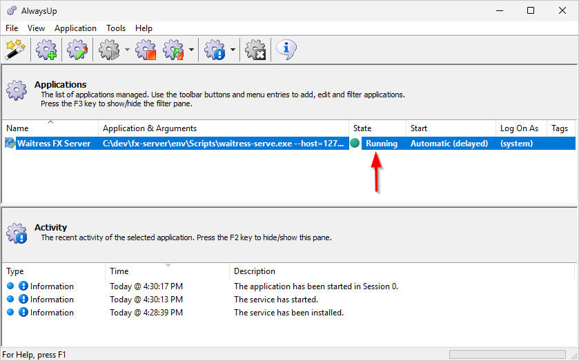Sort activity by the Time column header

pyautogui.click(x=166, y=271)
